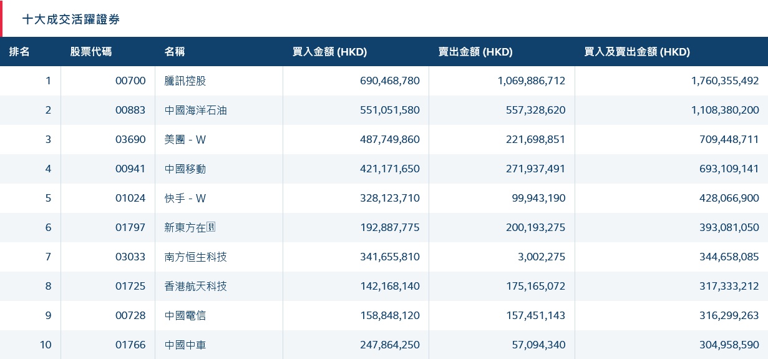Click total amount 1,108,380,200
The image size is (768, 359).
pyautogui.click(x=725, y=110)
